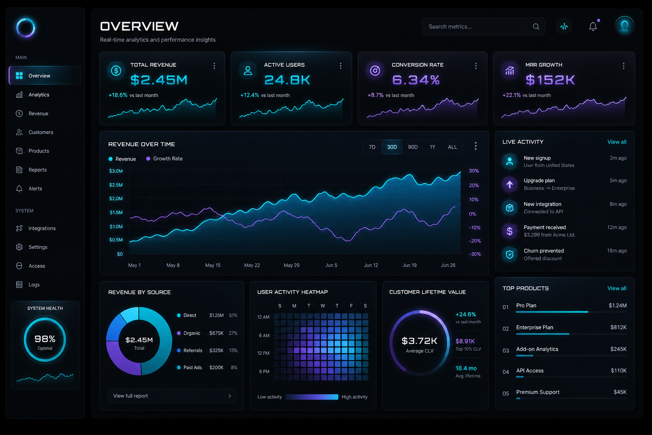Click the View full report button
This screenshot has width=652, height=435.
click(172, 396)
